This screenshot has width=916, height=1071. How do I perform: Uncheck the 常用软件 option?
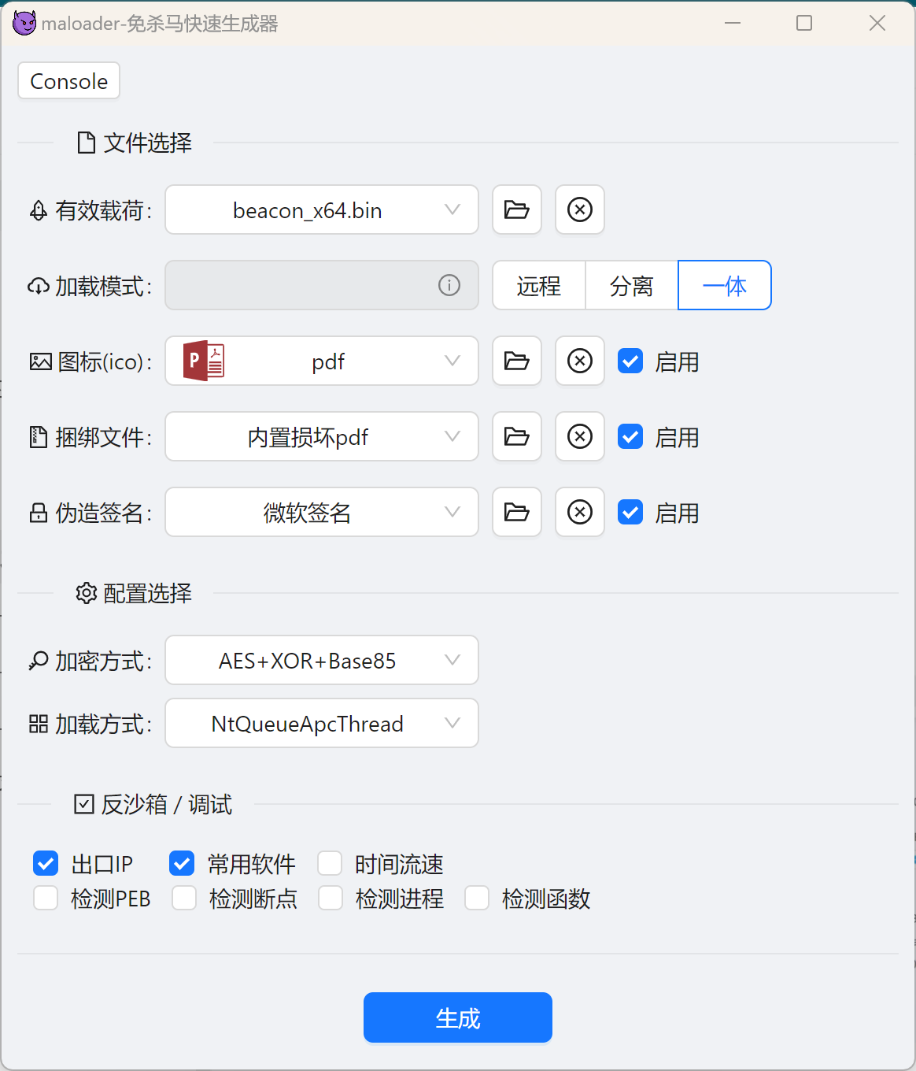coord(182,863)
